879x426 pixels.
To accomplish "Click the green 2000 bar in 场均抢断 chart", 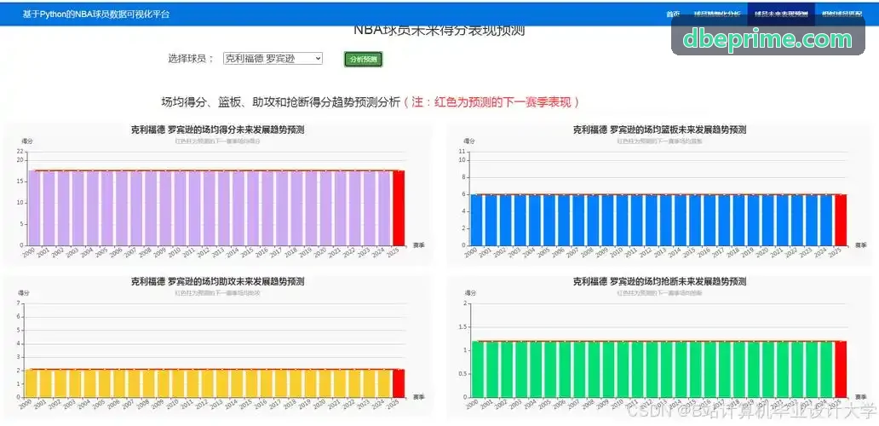I will (479, 370).
